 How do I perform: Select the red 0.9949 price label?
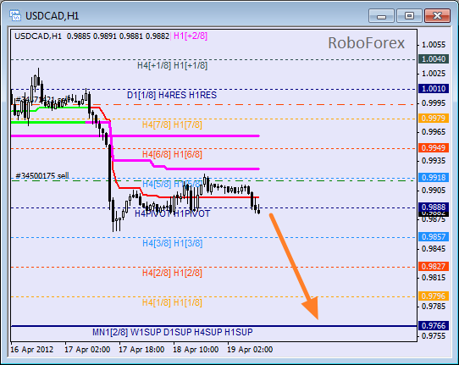click(x=434, y=147)
